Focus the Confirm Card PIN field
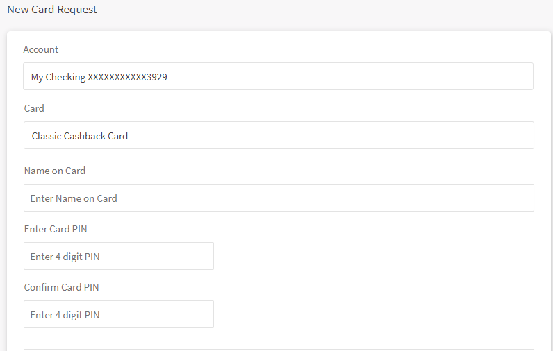Screen dimensions: 553x351 point(118,314)
